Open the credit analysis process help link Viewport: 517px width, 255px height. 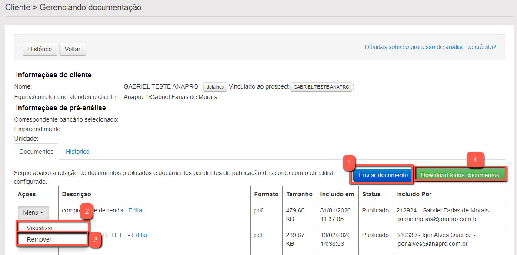coord(430,47)
